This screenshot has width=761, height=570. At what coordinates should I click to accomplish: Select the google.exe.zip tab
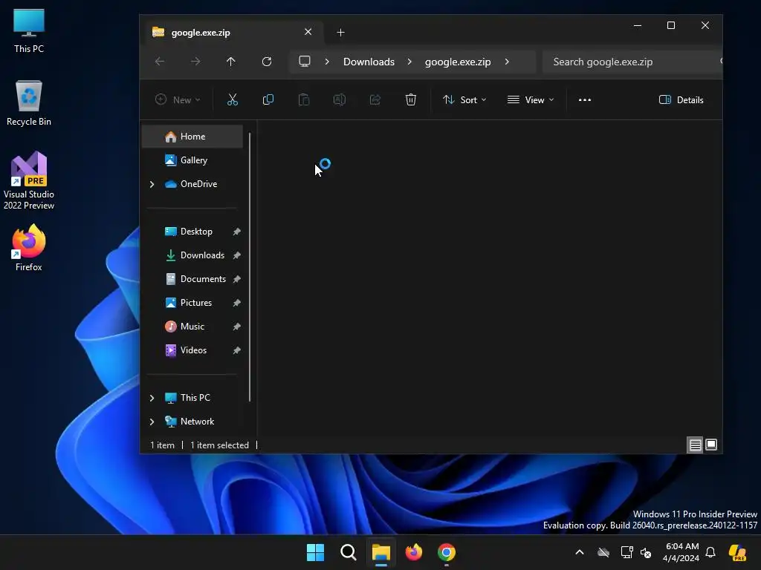coord(233,33)
